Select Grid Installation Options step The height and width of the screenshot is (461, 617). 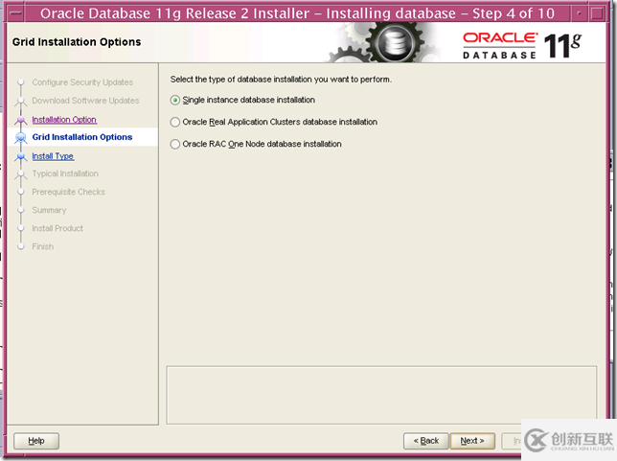[x=81, y=137]
